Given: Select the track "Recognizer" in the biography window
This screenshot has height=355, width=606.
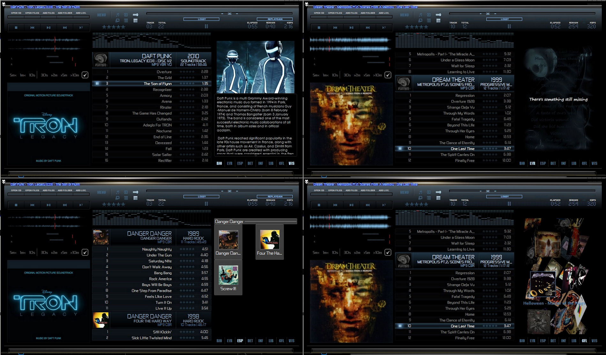Looking at the screenshot, I should pyautogui.click(x=151, y=90).
